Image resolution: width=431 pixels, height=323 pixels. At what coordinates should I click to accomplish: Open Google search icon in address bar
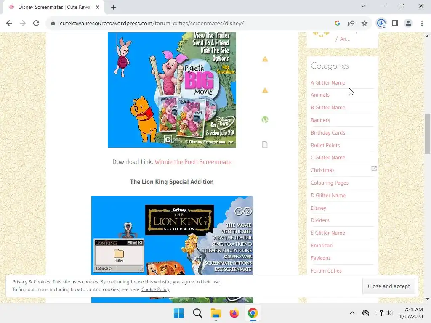point(337,24)
